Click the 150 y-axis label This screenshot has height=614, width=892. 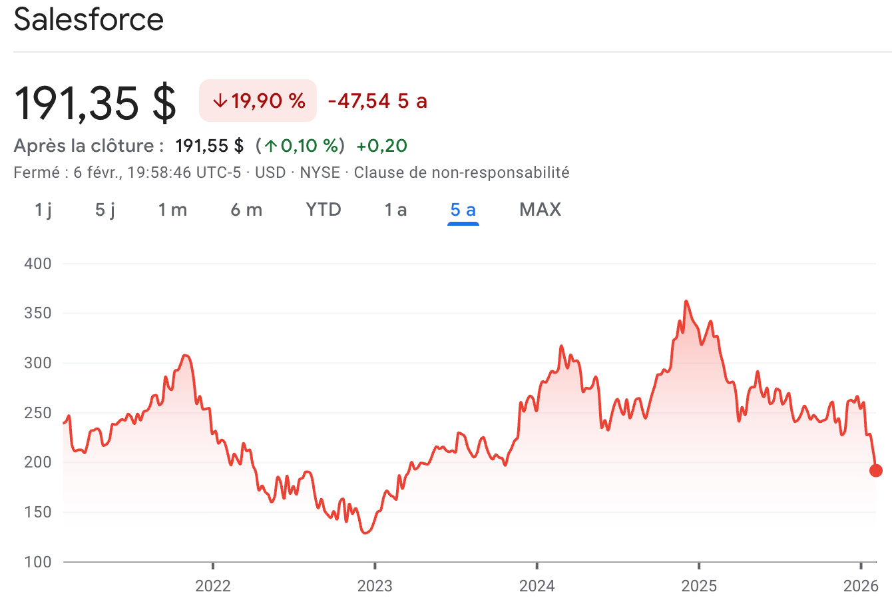pos(38,512)
